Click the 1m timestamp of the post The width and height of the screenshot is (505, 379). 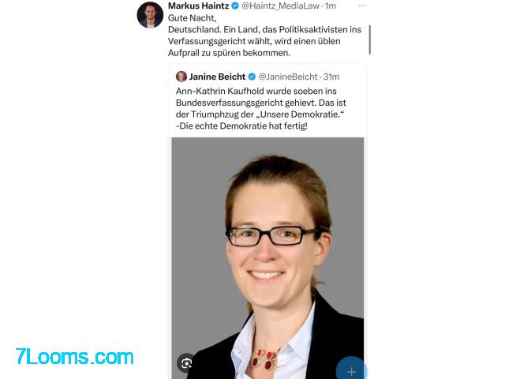(331, 6)
